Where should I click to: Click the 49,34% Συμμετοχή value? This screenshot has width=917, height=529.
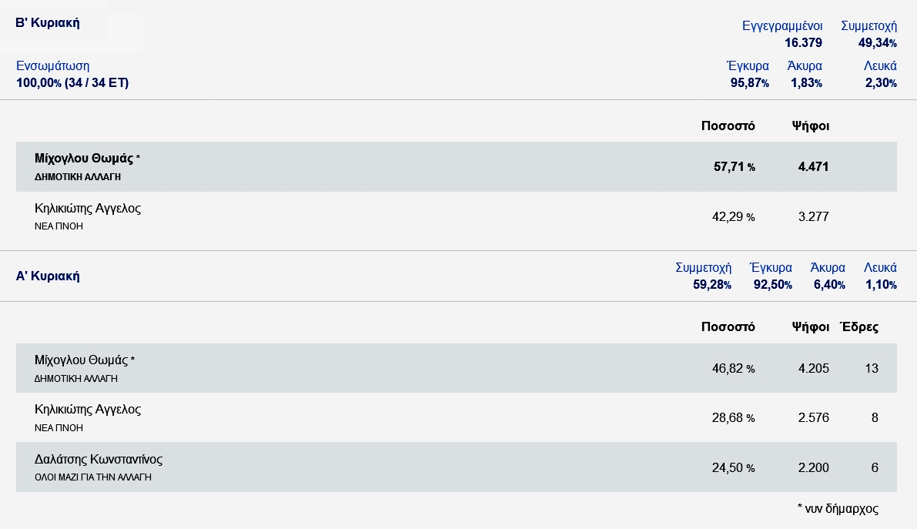click(877, 42)
